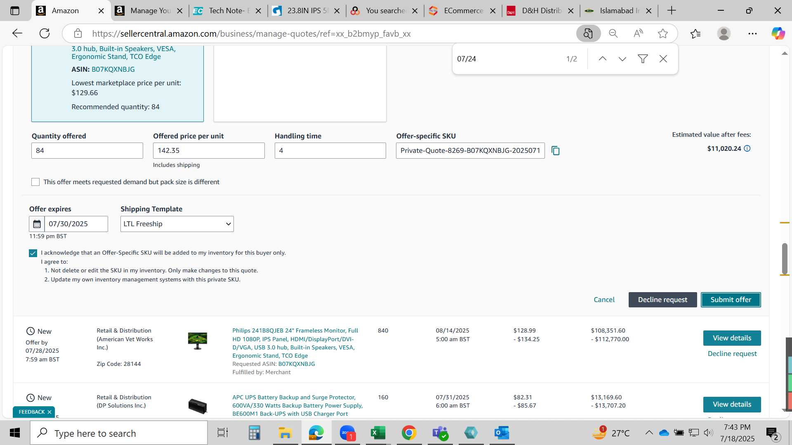
Task: Show hidden system tray icons
Action: pos(649,433)
